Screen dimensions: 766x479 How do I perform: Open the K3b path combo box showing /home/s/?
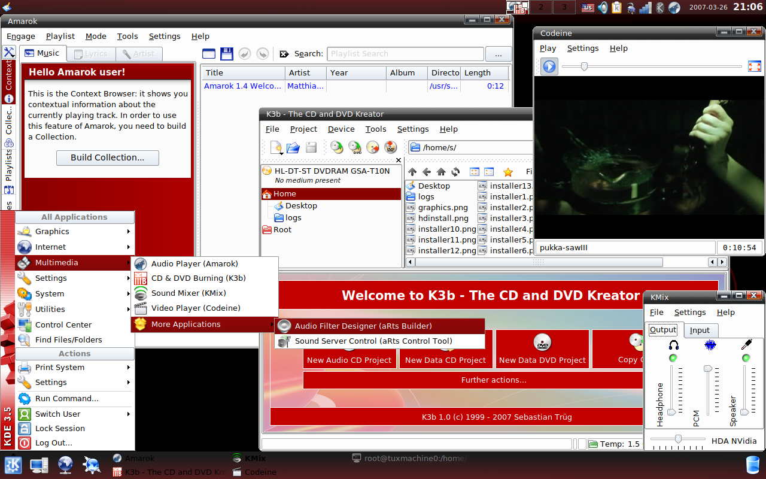pos(470,147)
